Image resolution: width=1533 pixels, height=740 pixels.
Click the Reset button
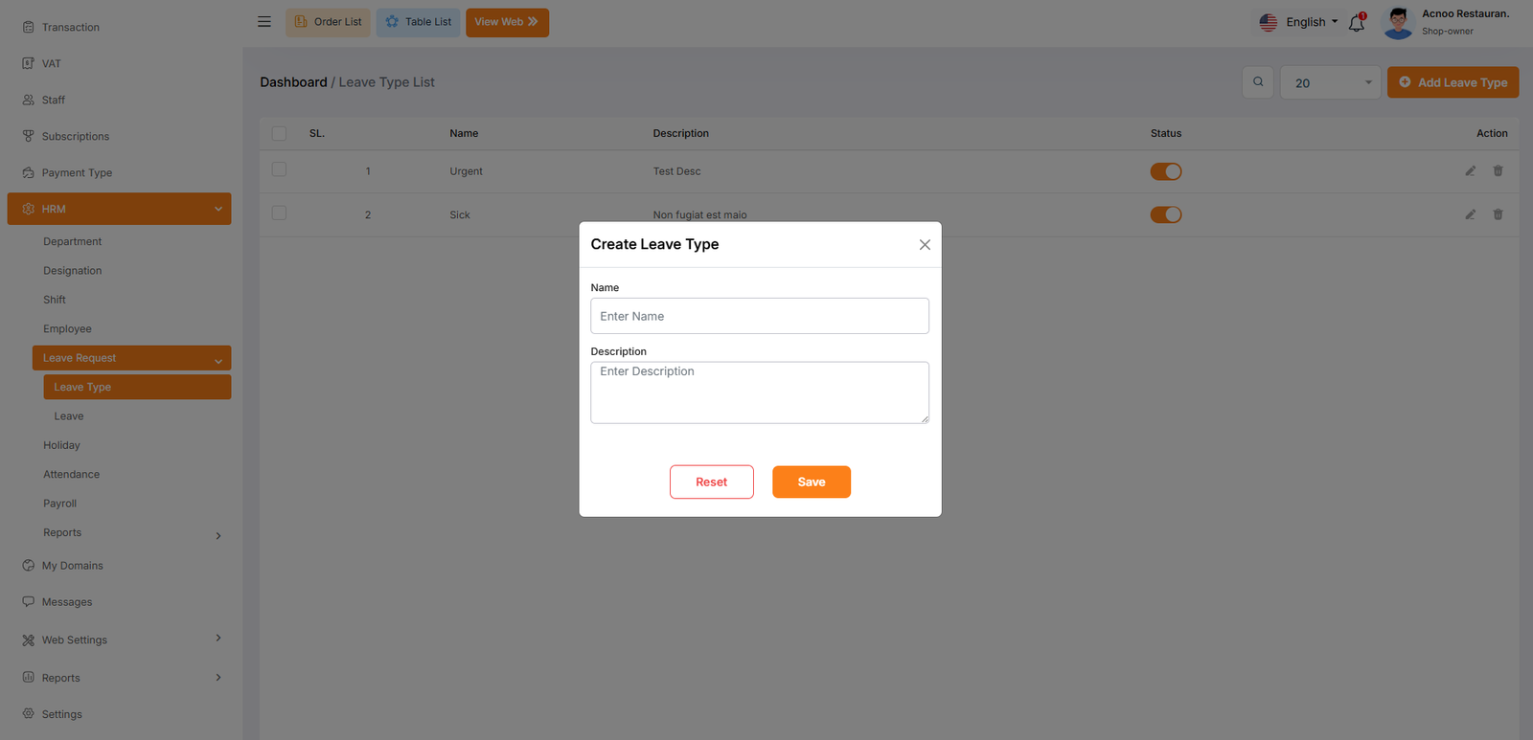pos(711,482)
